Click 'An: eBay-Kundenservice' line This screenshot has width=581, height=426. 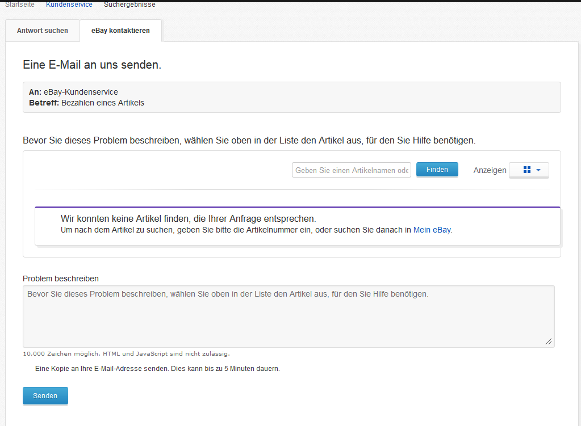(73, 92)
